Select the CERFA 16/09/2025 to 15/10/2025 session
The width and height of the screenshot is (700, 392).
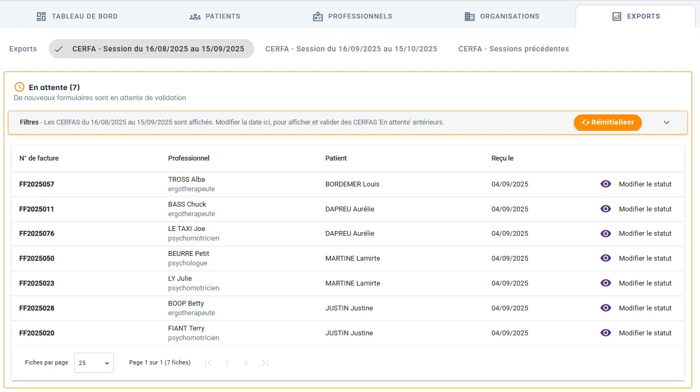pos(351,49)
